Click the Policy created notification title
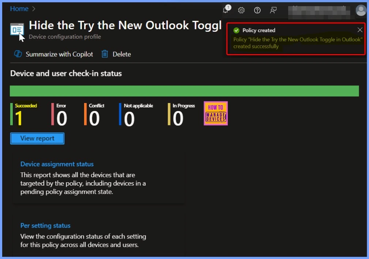This screenshot has width=369, height=259. point(259,30)
